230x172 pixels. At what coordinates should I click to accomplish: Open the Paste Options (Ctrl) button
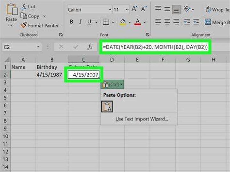(112, 84)
